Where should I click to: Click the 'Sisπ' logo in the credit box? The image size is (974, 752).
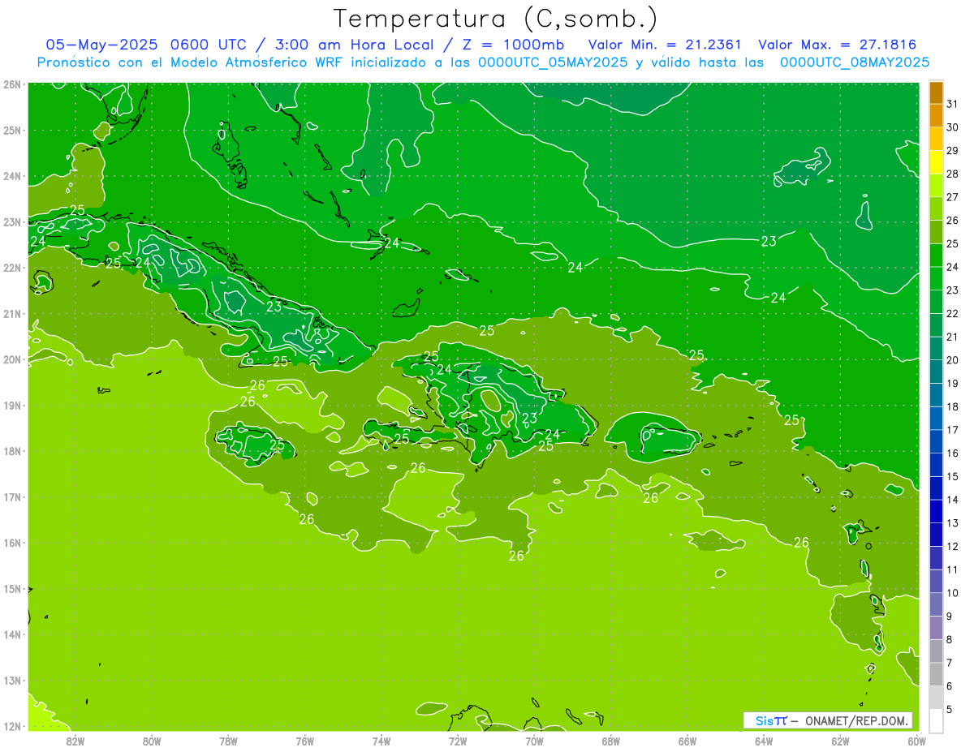(x=771, y=720)
